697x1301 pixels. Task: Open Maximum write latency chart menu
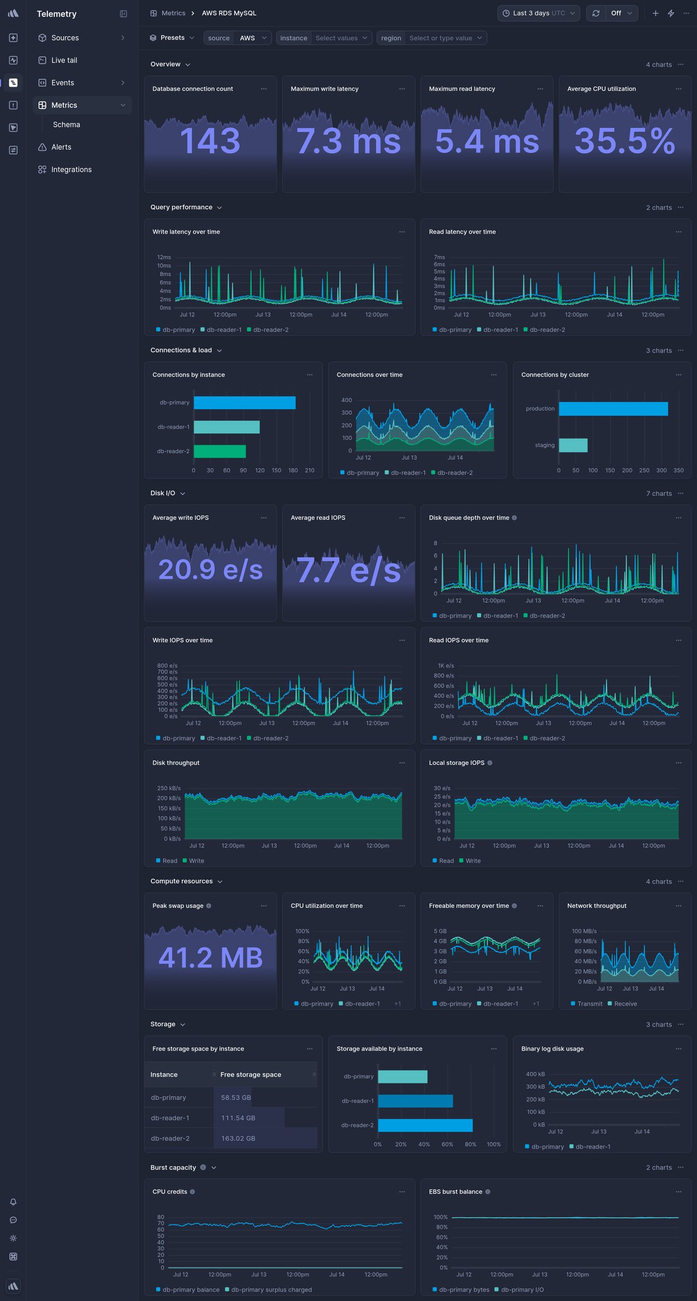tap(402, 89)
